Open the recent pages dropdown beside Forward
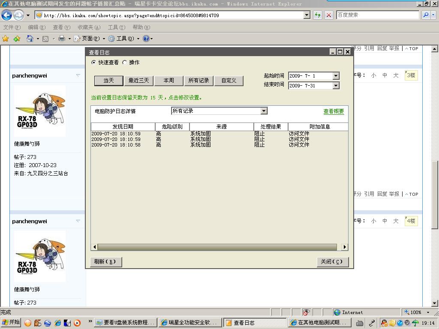The image size is (439, 329). [x=28, y=15]
